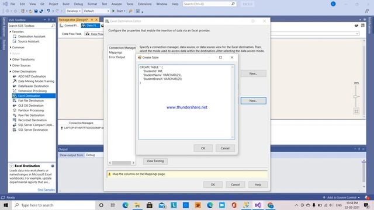Click the Source Assistant icon
The height and width of the screenshot is (210, 374).
[x=15, y=41]
